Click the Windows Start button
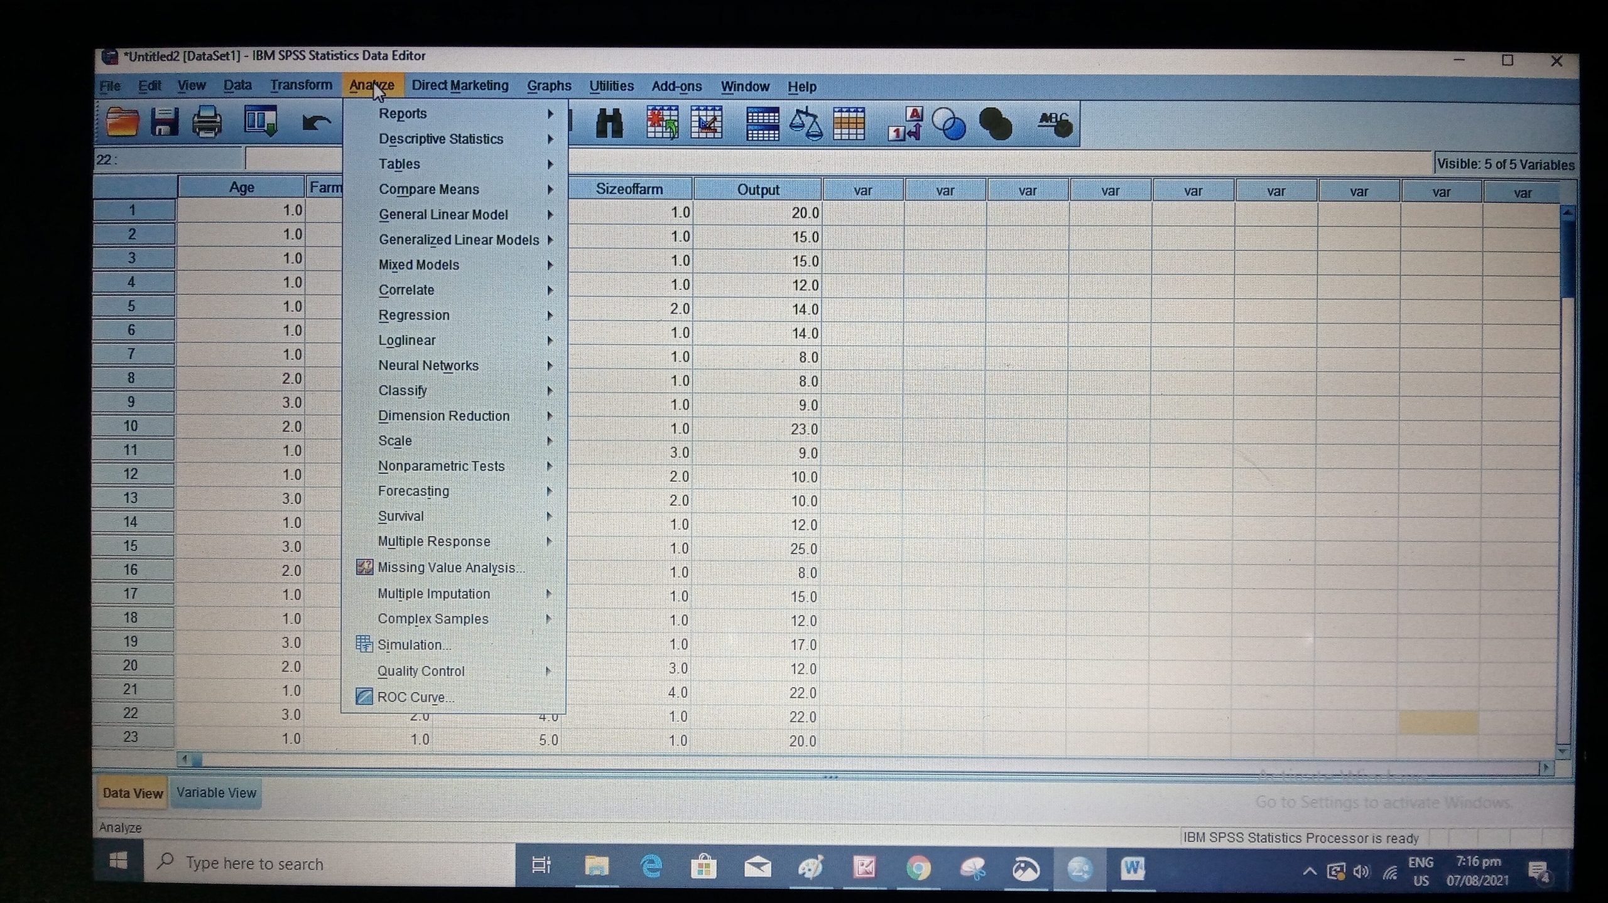Image resolution: width=1608 pixels, height=903 pixels. tap(118, 860)
